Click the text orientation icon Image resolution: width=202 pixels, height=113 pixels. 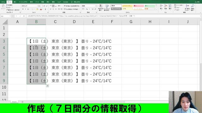(x=59, y=6)
